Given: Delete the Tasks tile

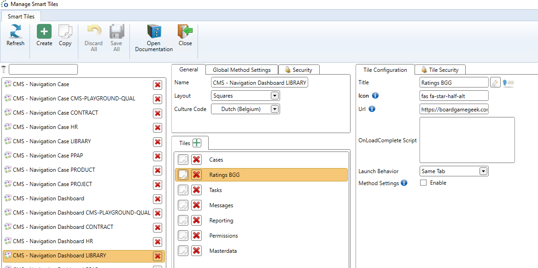Looking at the screenshot, I should pos(196,190).
